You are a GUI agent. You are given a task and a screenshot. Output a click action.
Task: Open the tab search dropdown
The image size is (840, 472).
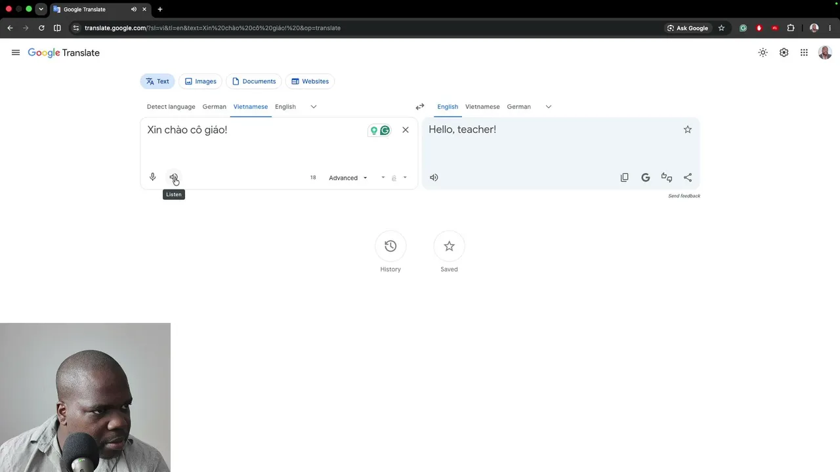[x=41, y=9]
